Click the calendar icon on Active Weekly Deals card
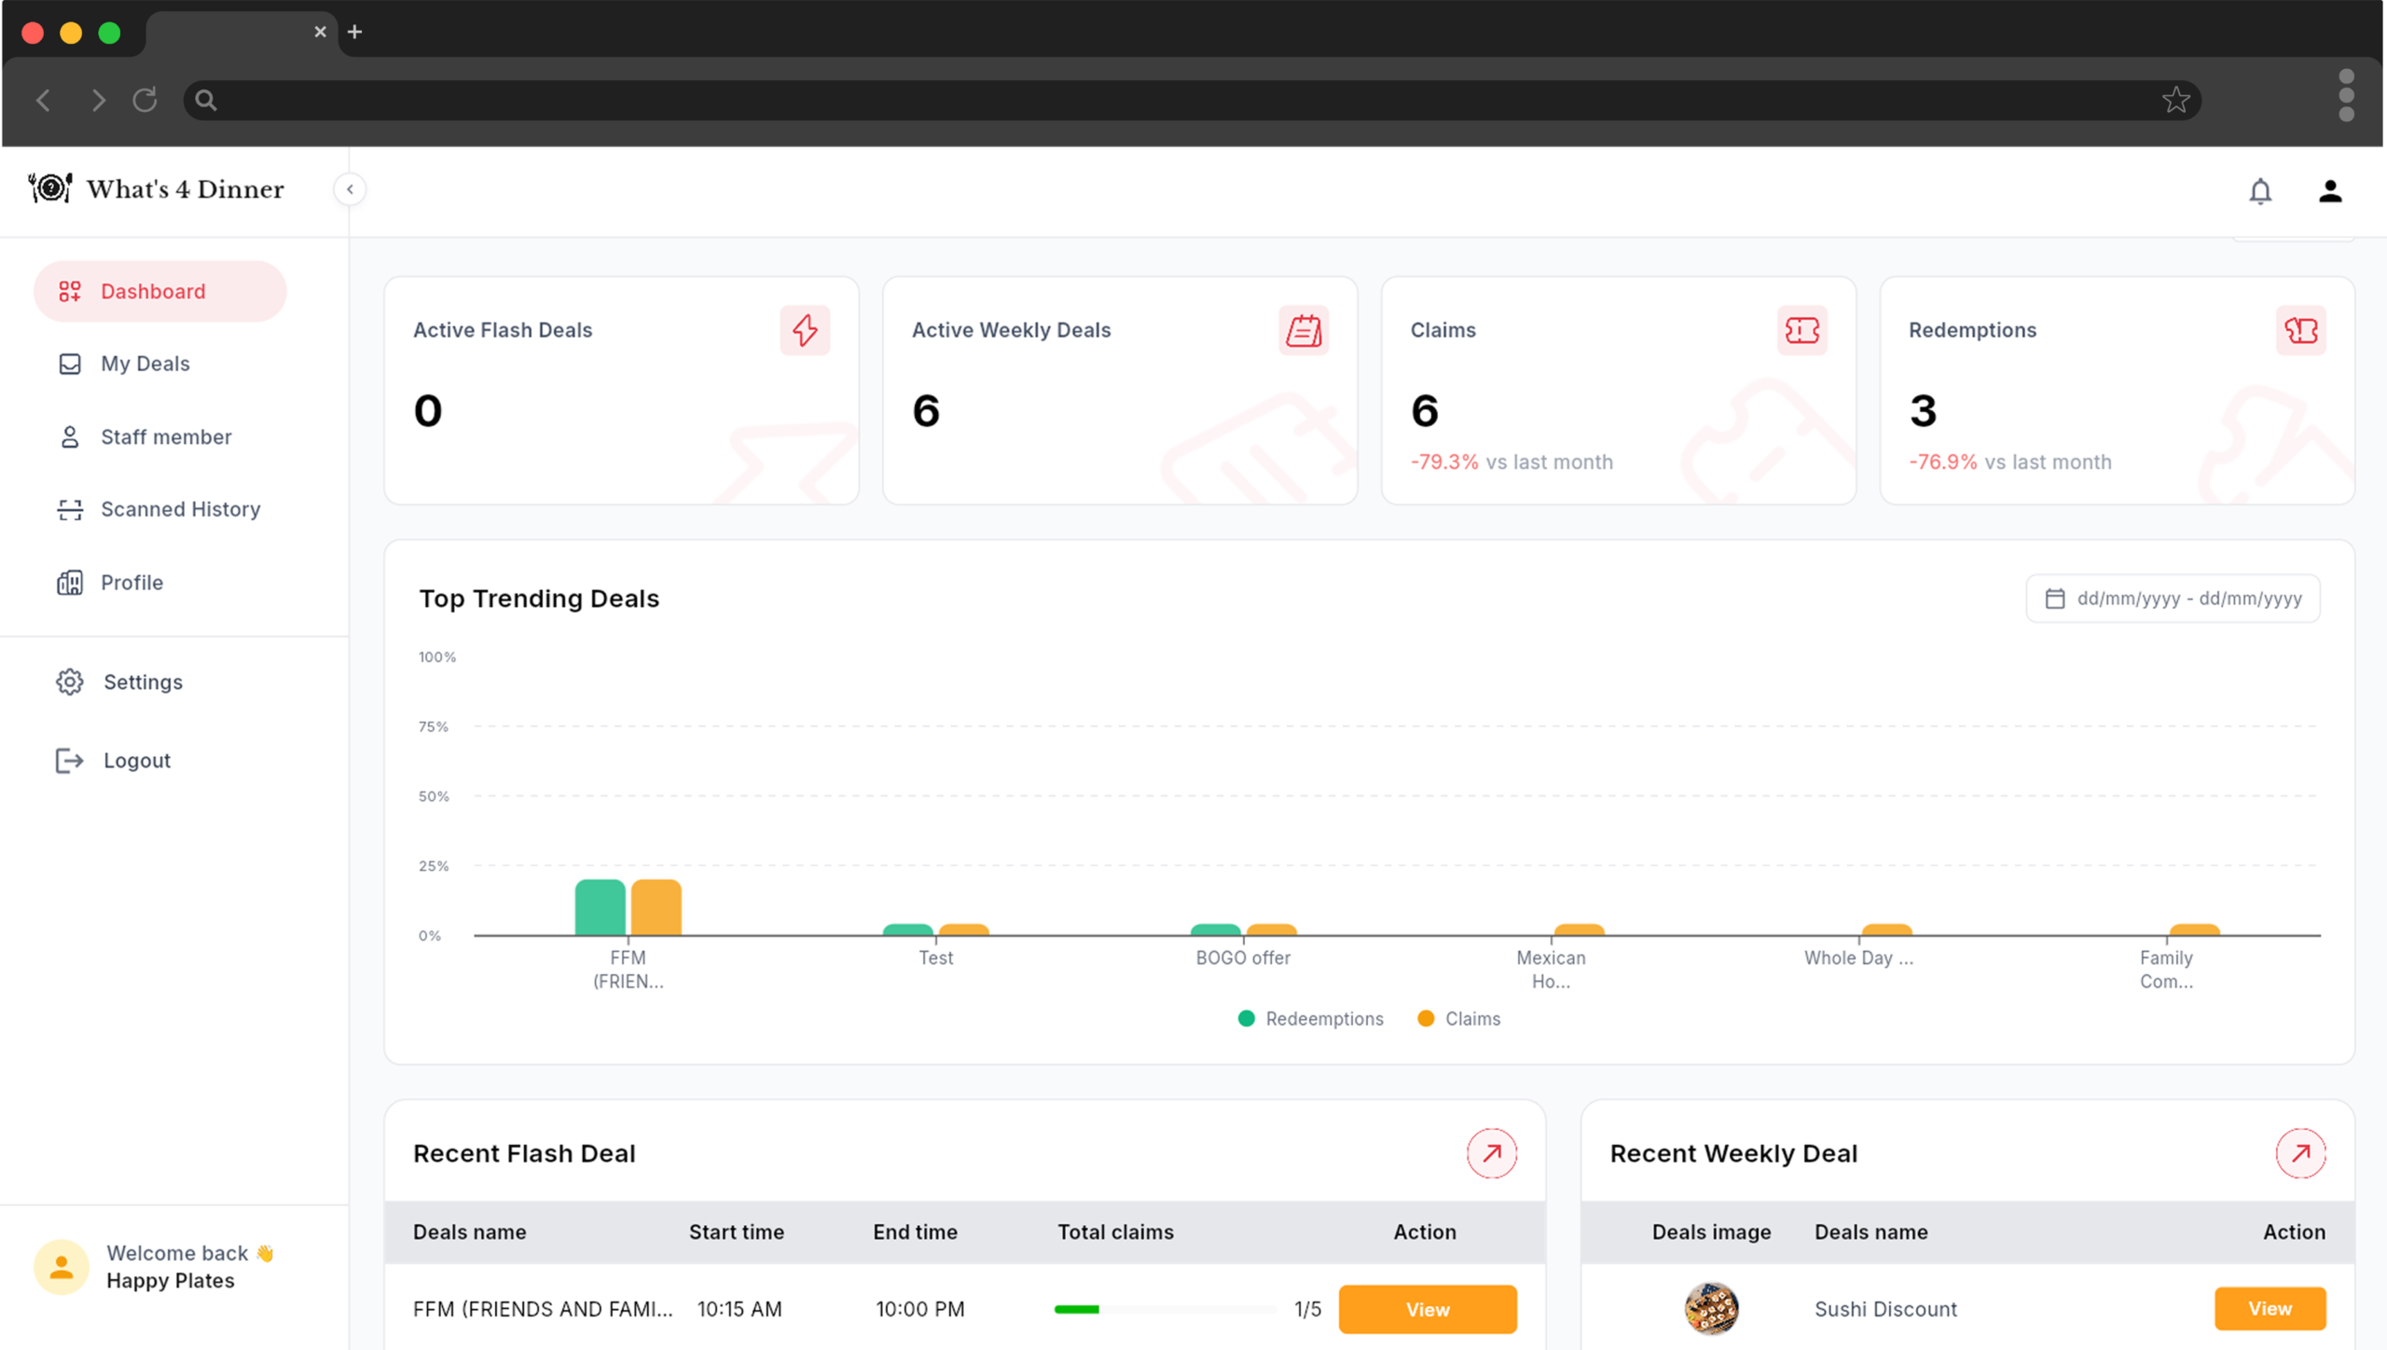Image resolution: width=2387 pixels, height=1350 pixels. coord(1303,330)
